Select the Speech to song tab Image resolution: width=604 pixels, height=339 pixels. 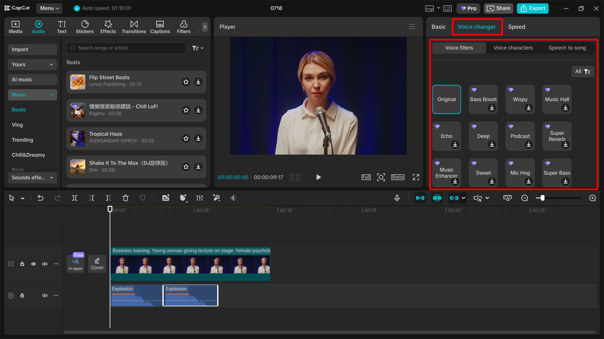point(567,48)
